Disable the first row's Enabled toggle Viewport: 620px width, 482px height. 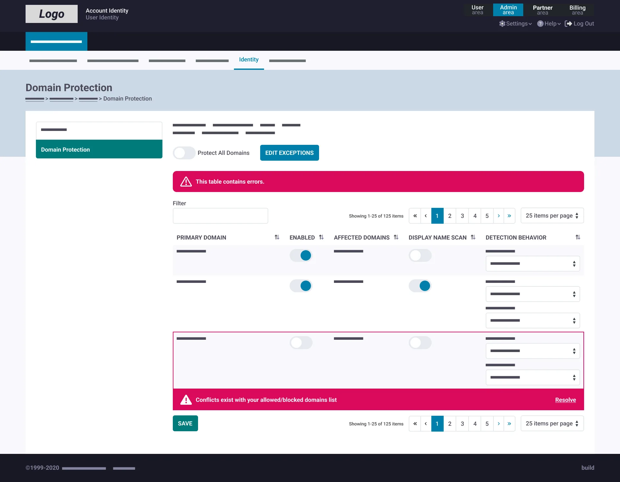click(301, 255)
